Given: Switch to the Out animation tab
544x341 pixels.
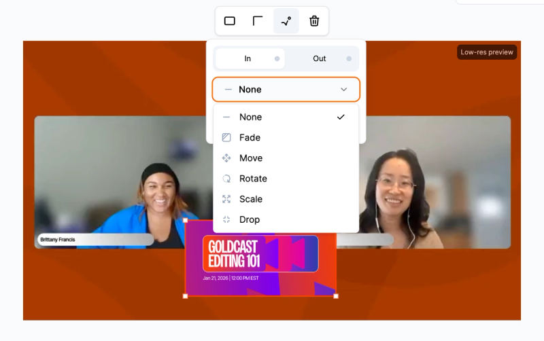Looking at the screenshot, I should click(x=322, y=58).
